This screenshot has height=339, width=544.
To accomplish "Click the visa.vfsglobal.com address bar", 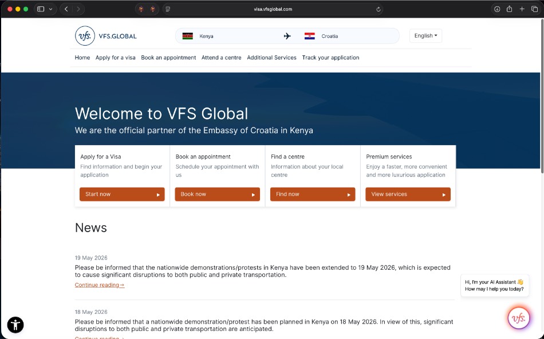I will [x=273, y=9].
